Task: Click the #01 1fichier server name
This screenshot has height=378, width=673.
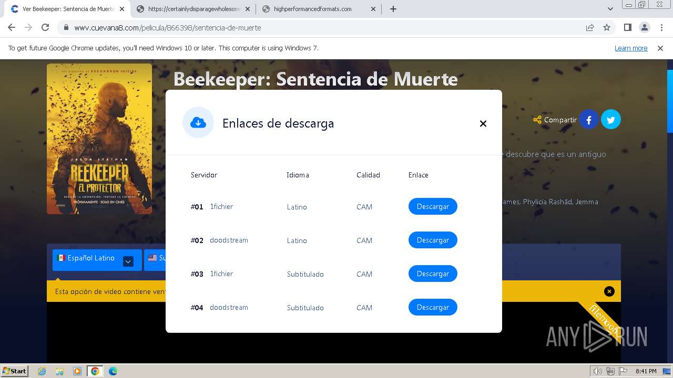Action: pos(221,206)
